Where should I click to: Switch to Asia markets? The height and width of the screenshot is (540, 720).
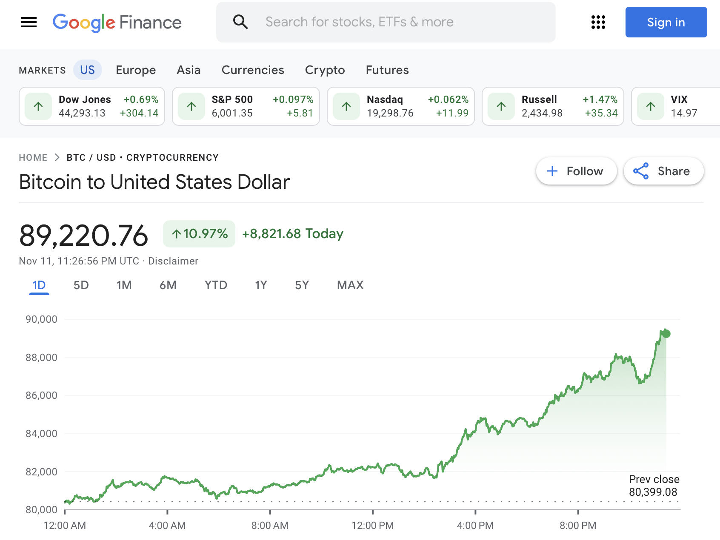tap(189, 70)
